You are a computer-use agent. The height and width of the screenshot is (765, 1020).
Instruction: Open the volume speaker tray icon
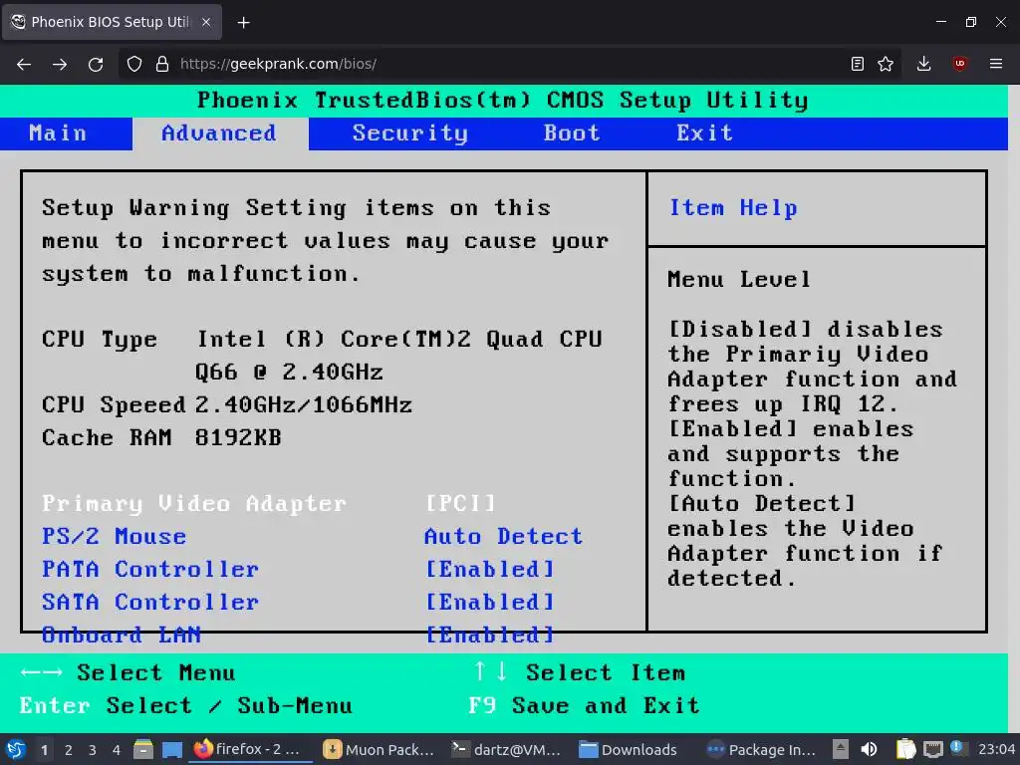click(869, 749)
